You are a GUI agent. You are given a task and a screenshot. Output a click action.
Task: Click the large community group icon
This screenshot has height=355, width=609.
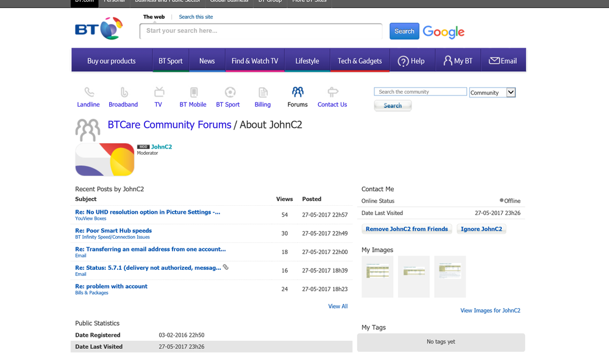point(87,130)
